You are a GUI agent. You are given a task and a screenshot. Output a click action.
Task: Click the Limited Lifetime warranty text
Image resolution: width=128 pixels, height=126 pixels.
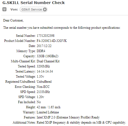[x=48, y=112]
